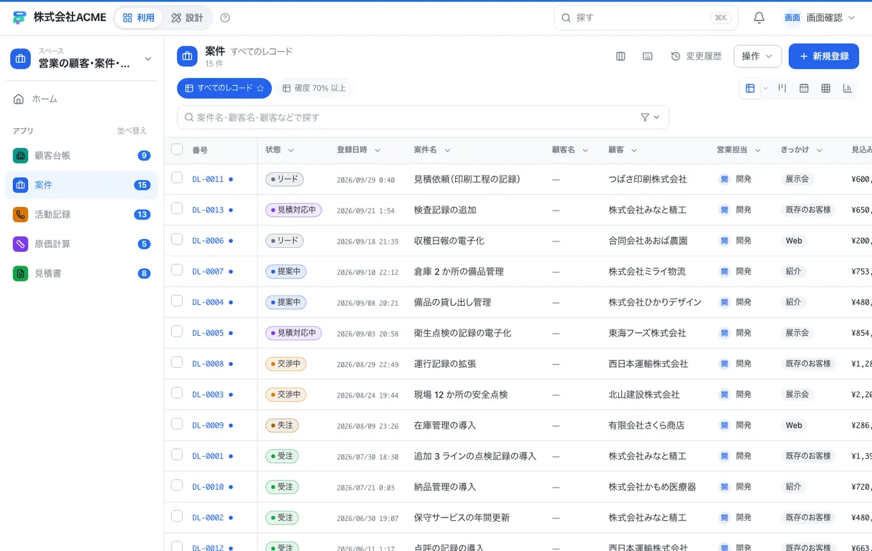This screenshot has width=872, height=551.
Task: Open the 確度 70% 以上 view tab
Action: pos(314,89)
